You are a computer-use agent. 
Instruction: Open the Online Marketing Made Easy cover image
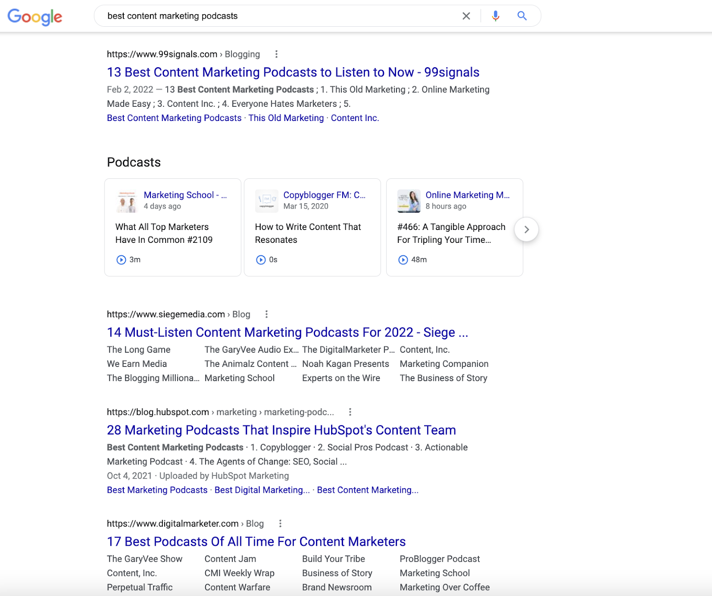[x=409, y=201]
